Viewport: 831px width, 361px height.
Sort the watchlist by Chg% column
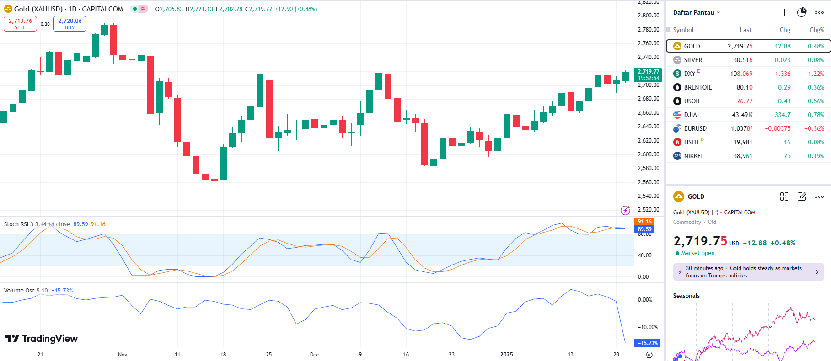pyautogui.click(x=816, y=30)
